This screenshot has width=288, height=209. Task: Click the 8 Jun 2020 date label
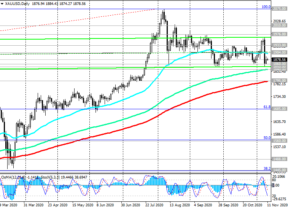tap(105, 205)
